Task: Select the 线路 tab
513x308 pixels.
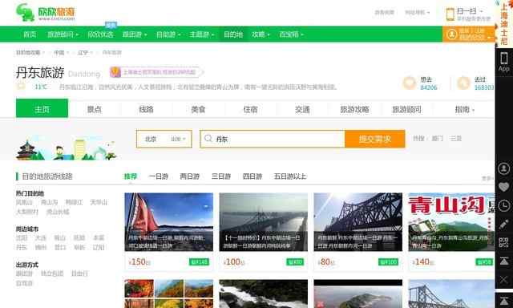Action: (x=146, y=109)
